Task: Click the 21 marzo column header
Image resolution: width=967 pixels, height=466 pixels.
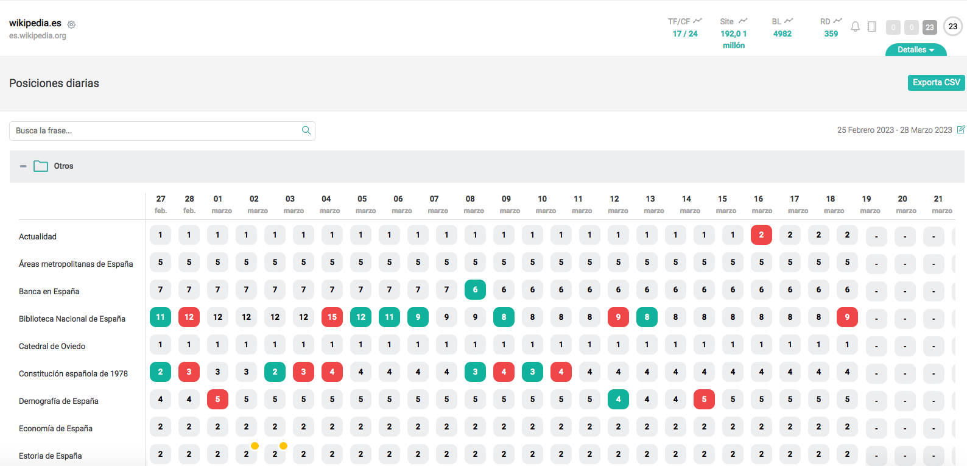Action: tap(942, 205)
